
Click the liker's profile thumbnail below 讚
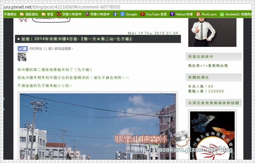coord(22,57)
